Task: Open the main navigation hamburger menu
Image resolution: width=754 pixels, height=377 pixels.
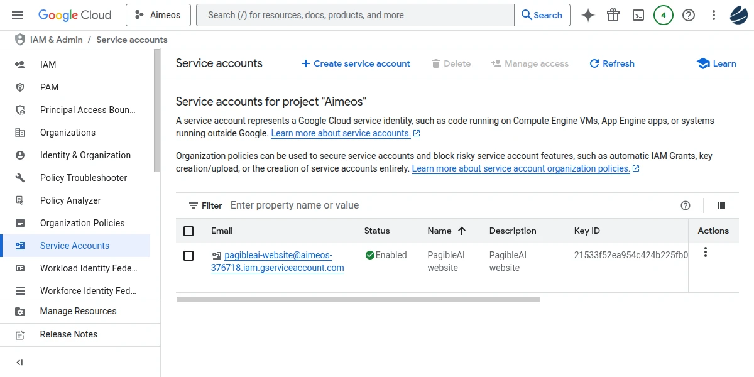Action: tap(18, 15)
